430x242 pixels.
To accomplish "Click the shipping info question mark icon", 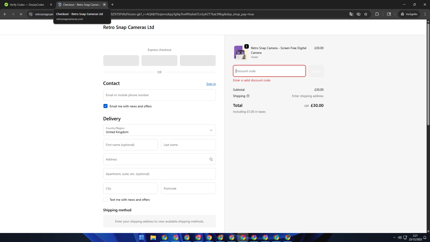I will tap(248, 96).
